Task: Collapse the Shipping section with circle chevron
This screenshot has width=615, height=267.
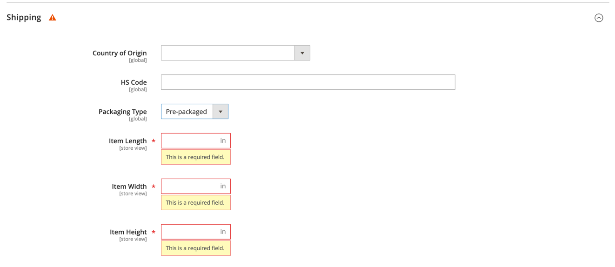Action: (599, 18)
